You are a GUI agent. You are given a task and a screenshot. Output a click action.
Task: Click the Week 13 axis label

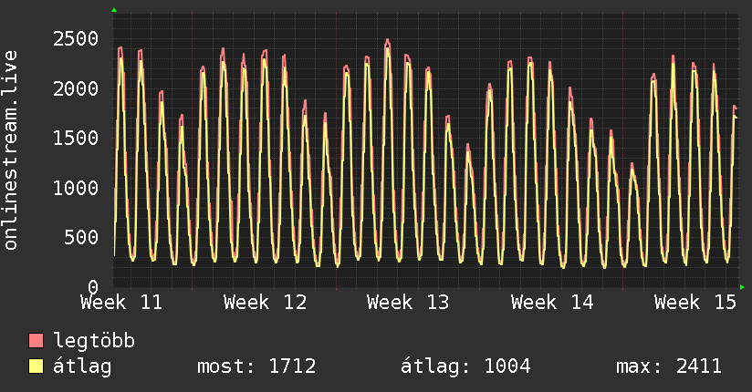point(408,303)
